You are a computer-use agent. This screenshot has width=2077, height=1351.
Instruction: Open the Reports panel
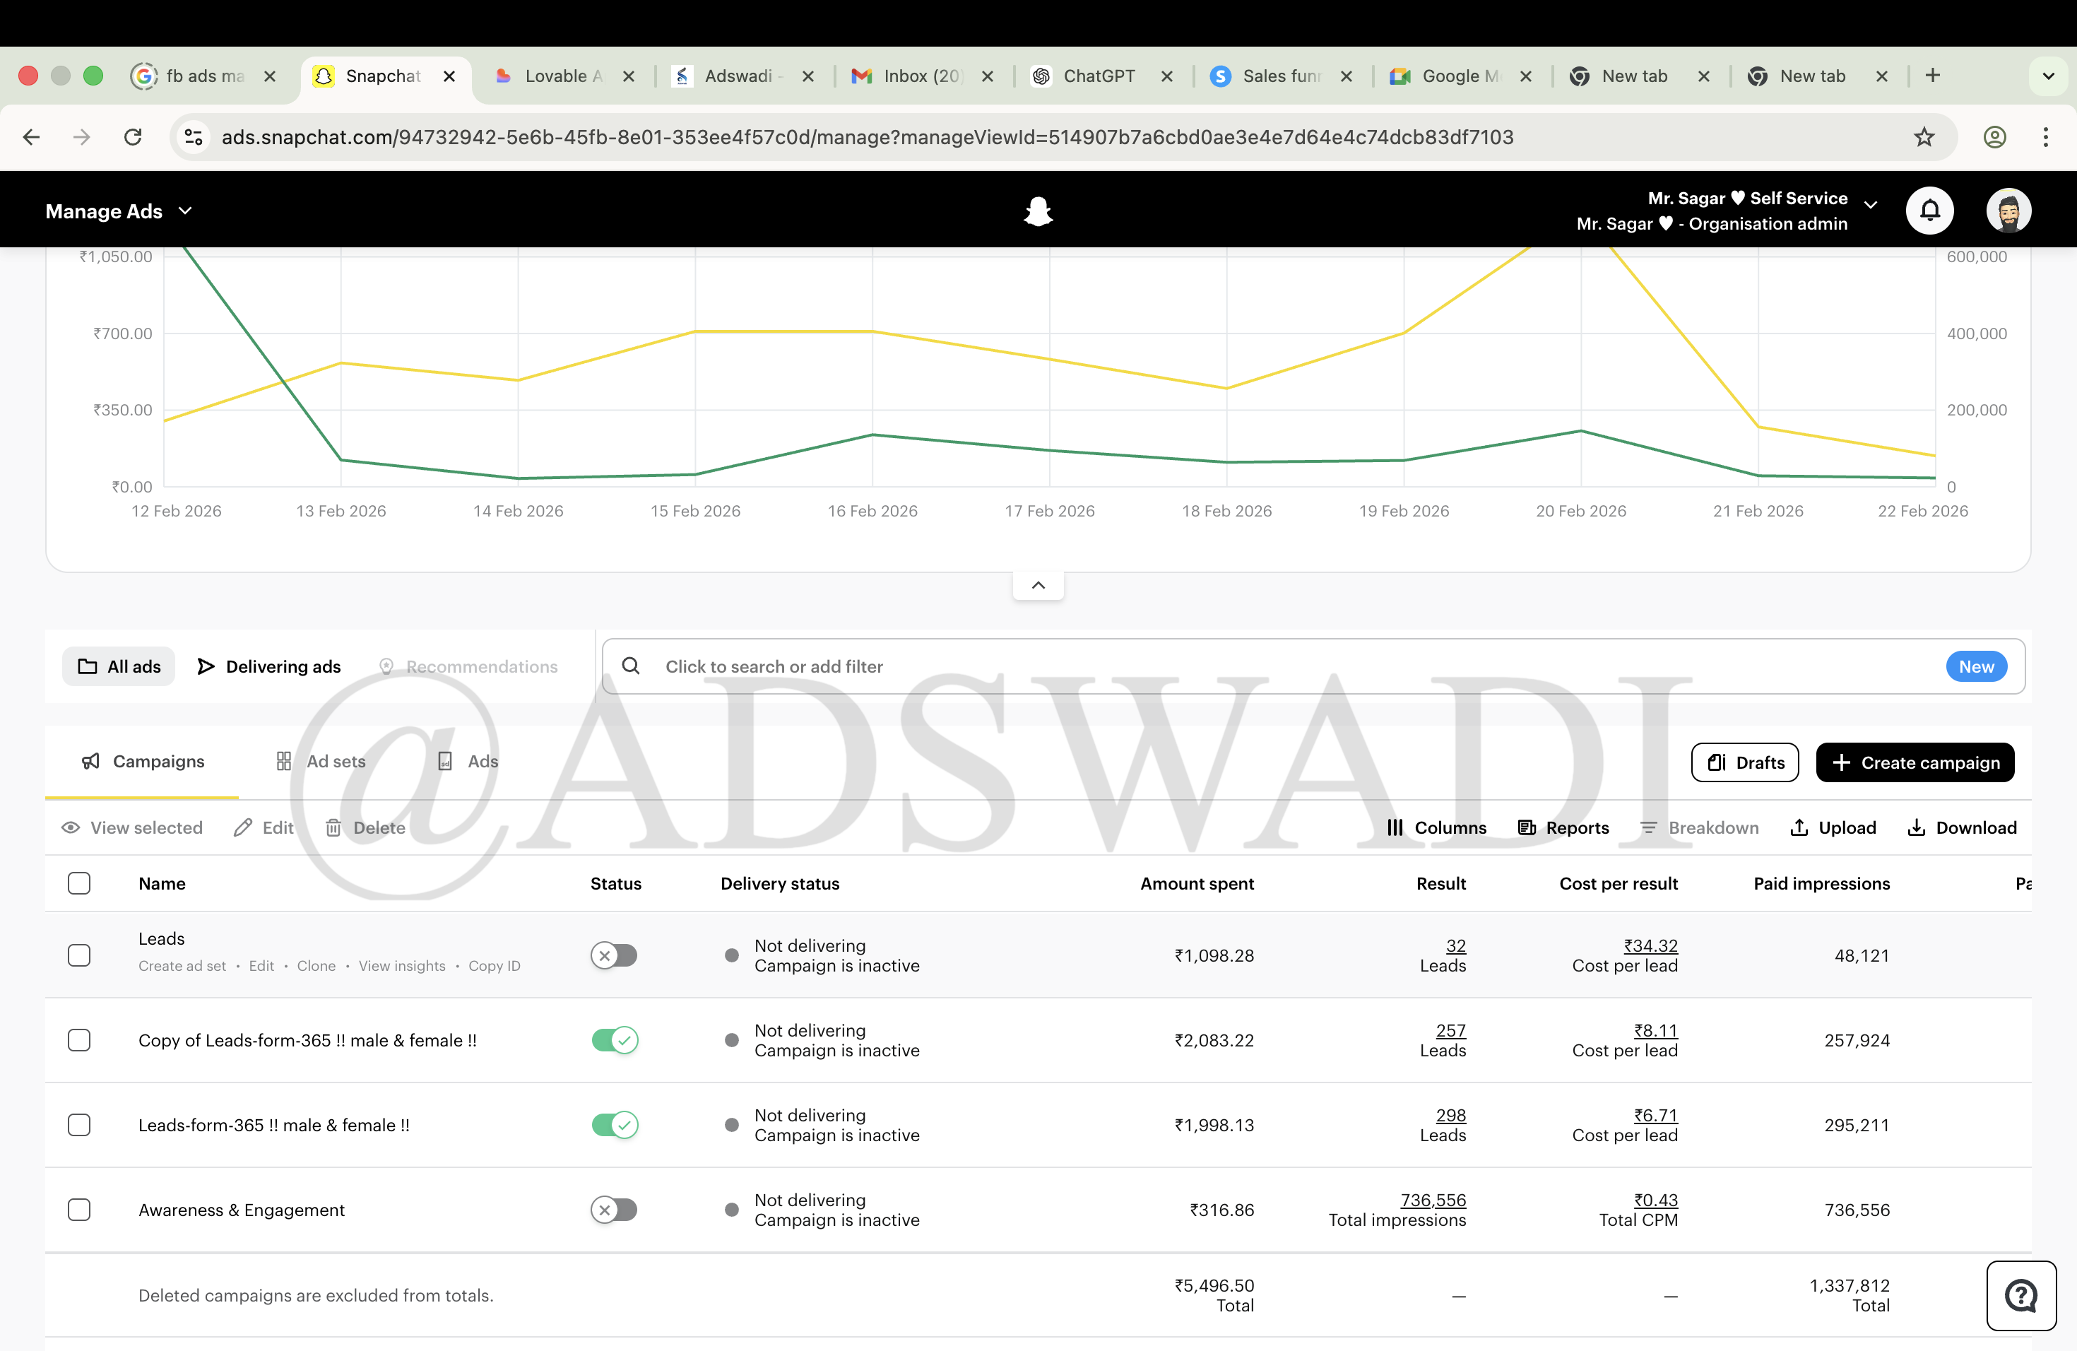click(x=1563, y=827)
